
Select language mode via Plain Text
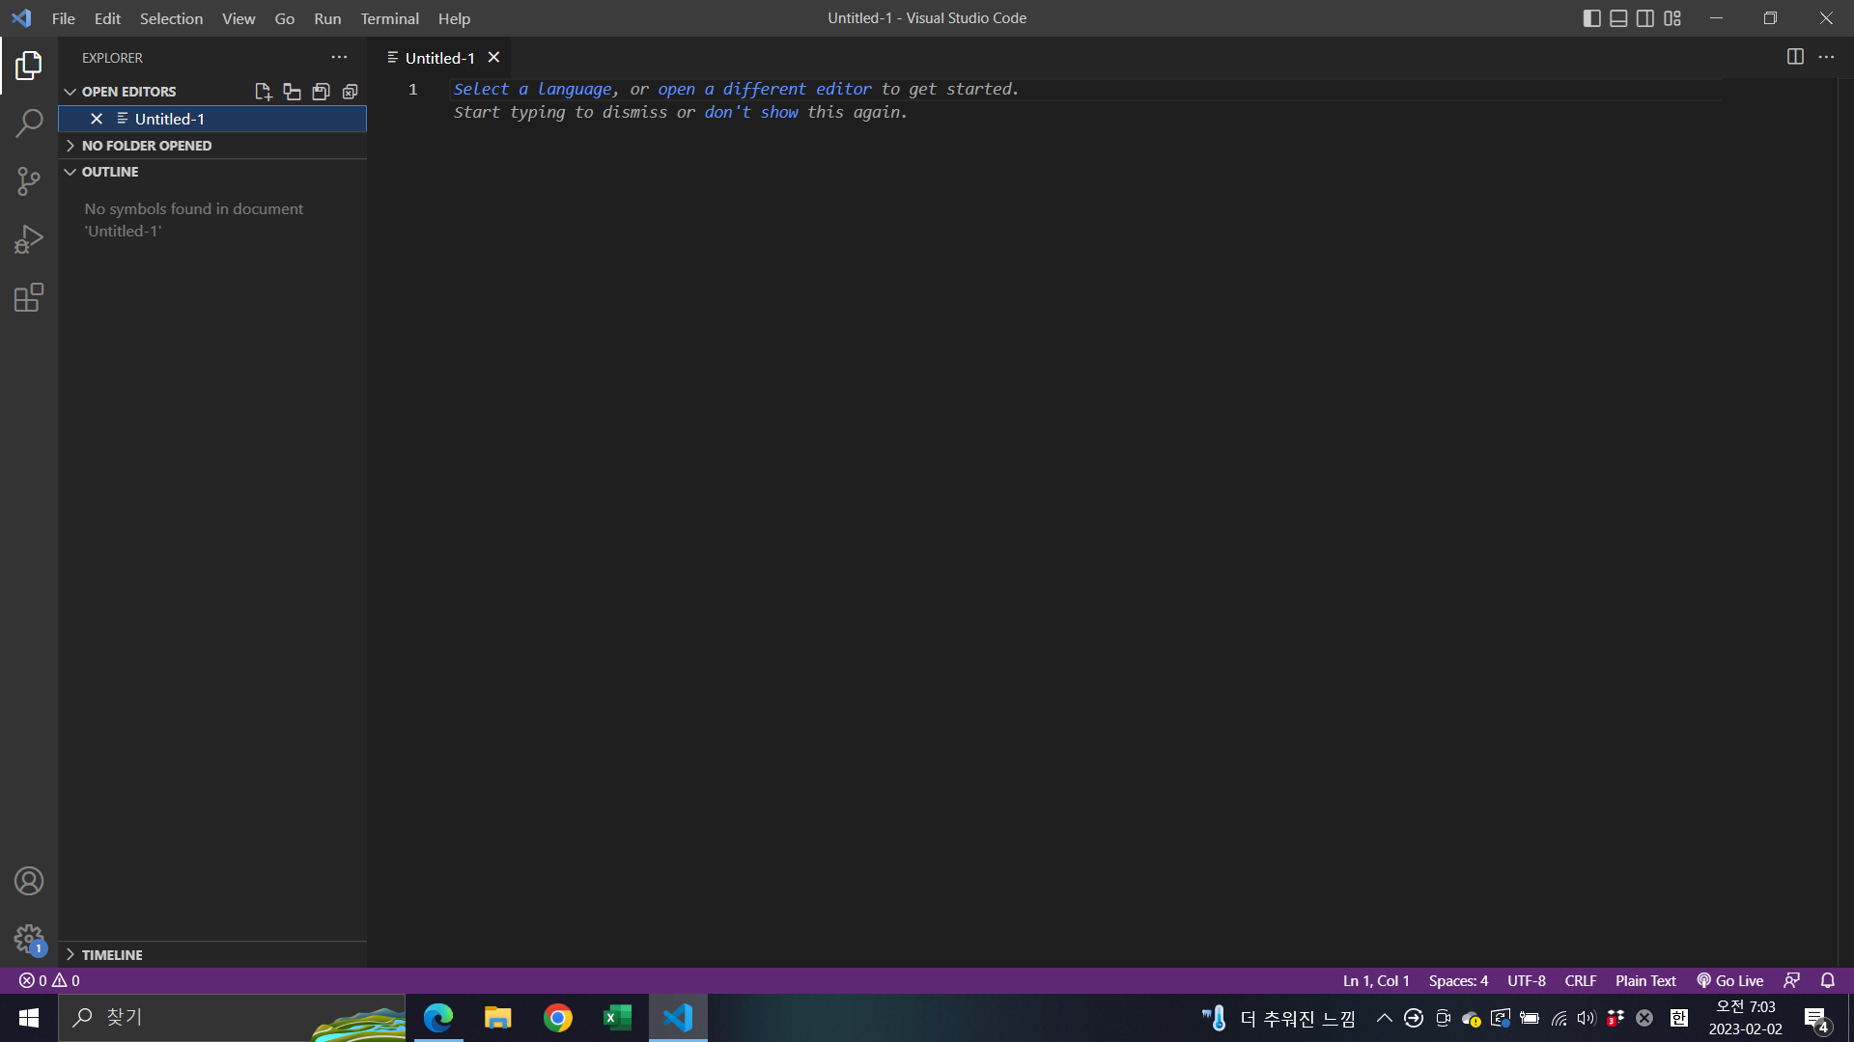click(1645, 980)
